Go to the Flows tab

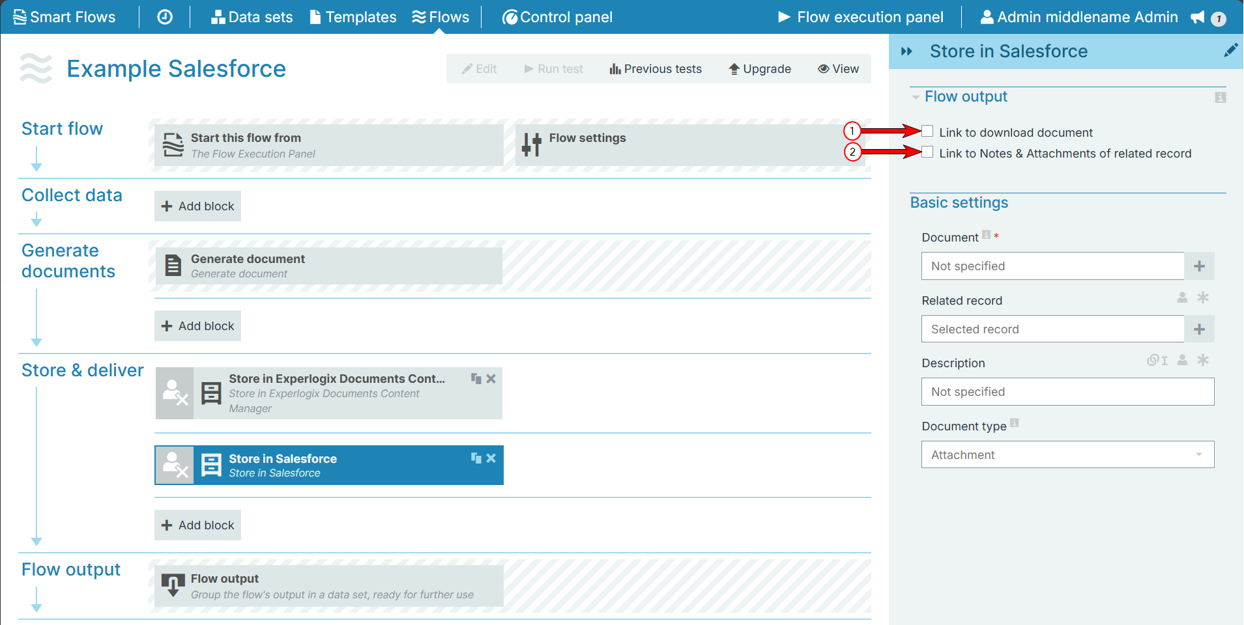pyautogui.click(x=441, y=17)
